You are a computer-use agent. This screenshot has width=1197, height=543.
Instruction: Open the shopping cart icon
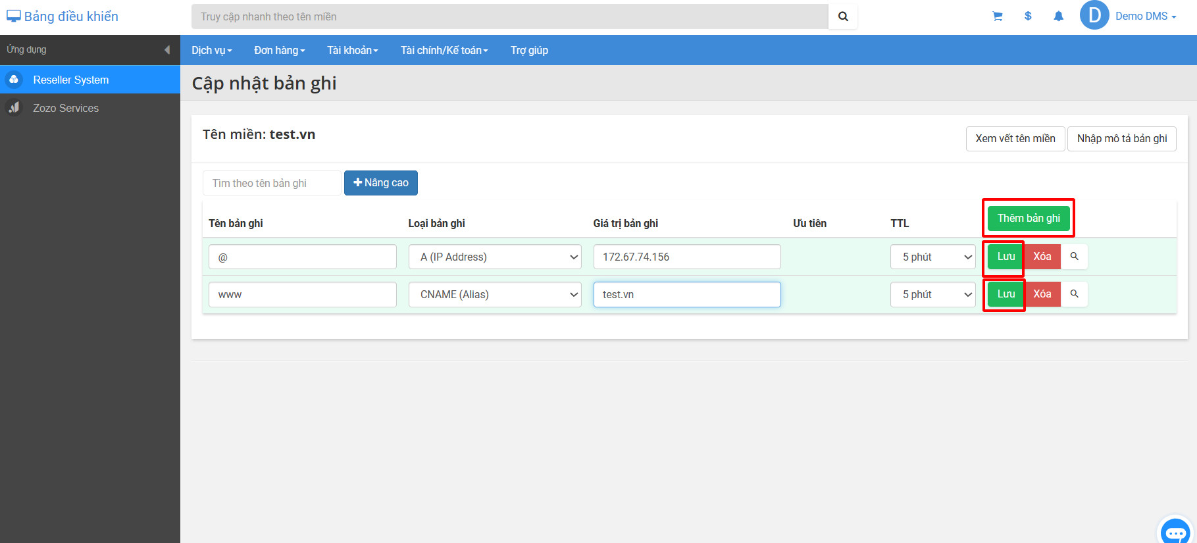click(x=998, y=16)
